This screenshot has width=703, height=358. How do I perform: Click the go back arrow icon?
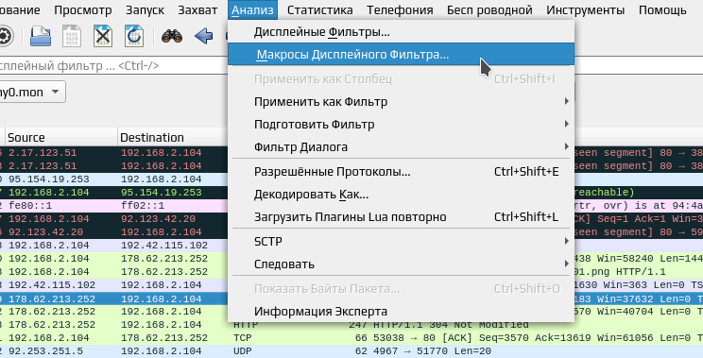203,36
